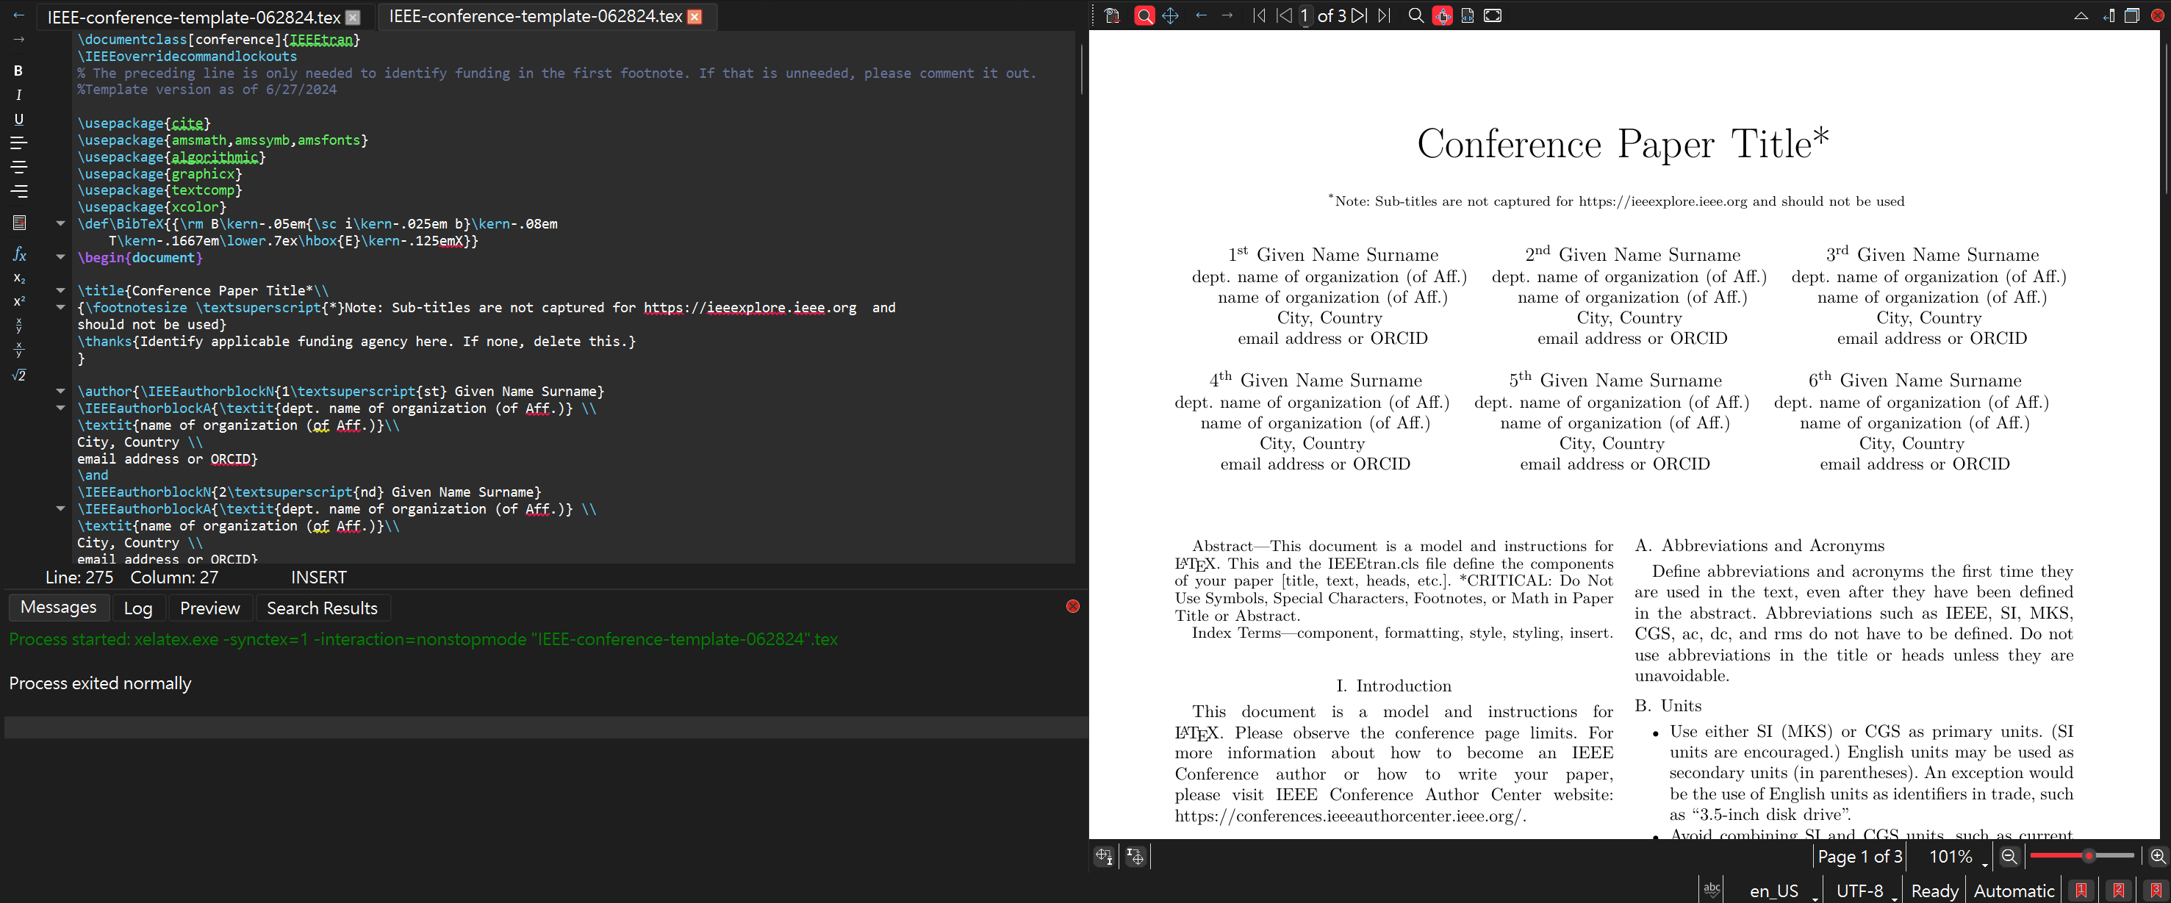The image size is (2171, 903).
Task: Collapse PDF toolbar with up arrow
Action: [x=2081, y=15]
